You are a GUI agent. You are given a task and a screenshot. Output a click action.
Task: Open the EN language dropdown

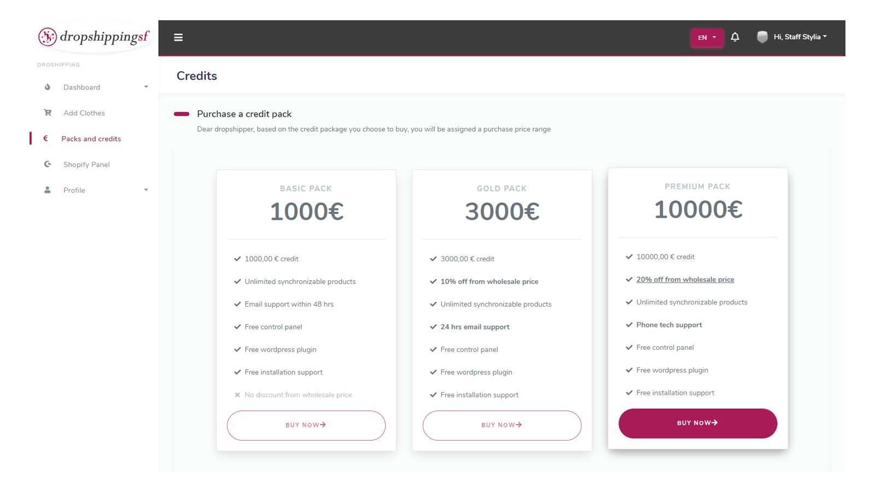(707, 37)
